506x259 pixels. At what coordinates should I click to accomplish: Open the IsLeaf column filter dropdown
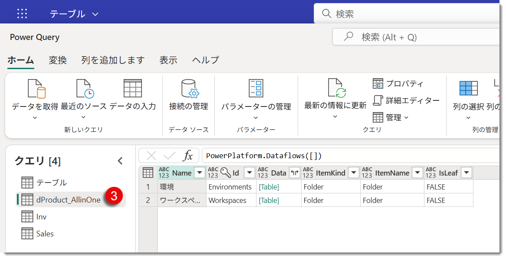467,173
